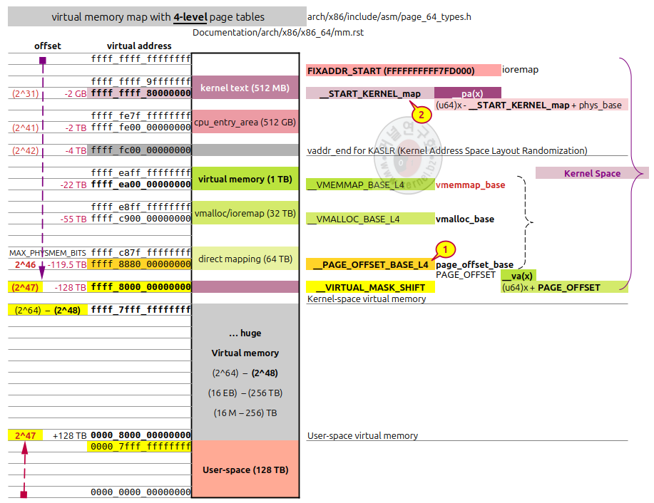Click the bold 'vmalloc_base' text
The image size is (654, 503).
464,219
